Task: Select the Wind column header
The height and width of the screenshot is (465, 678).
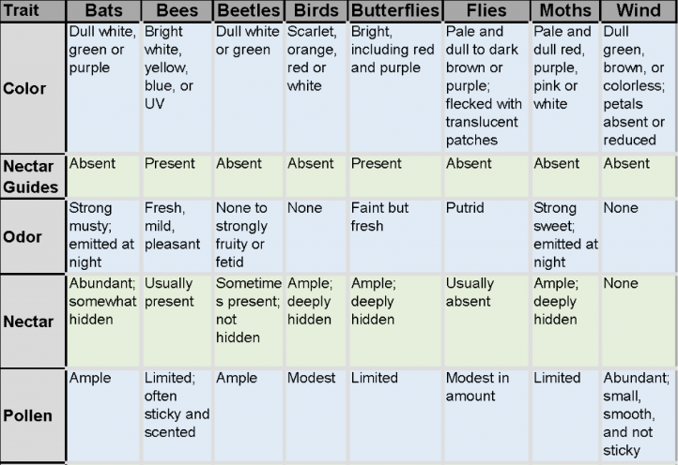Action: (638, 11)
